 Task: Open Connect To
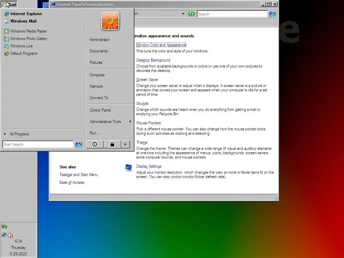point(99,98)
